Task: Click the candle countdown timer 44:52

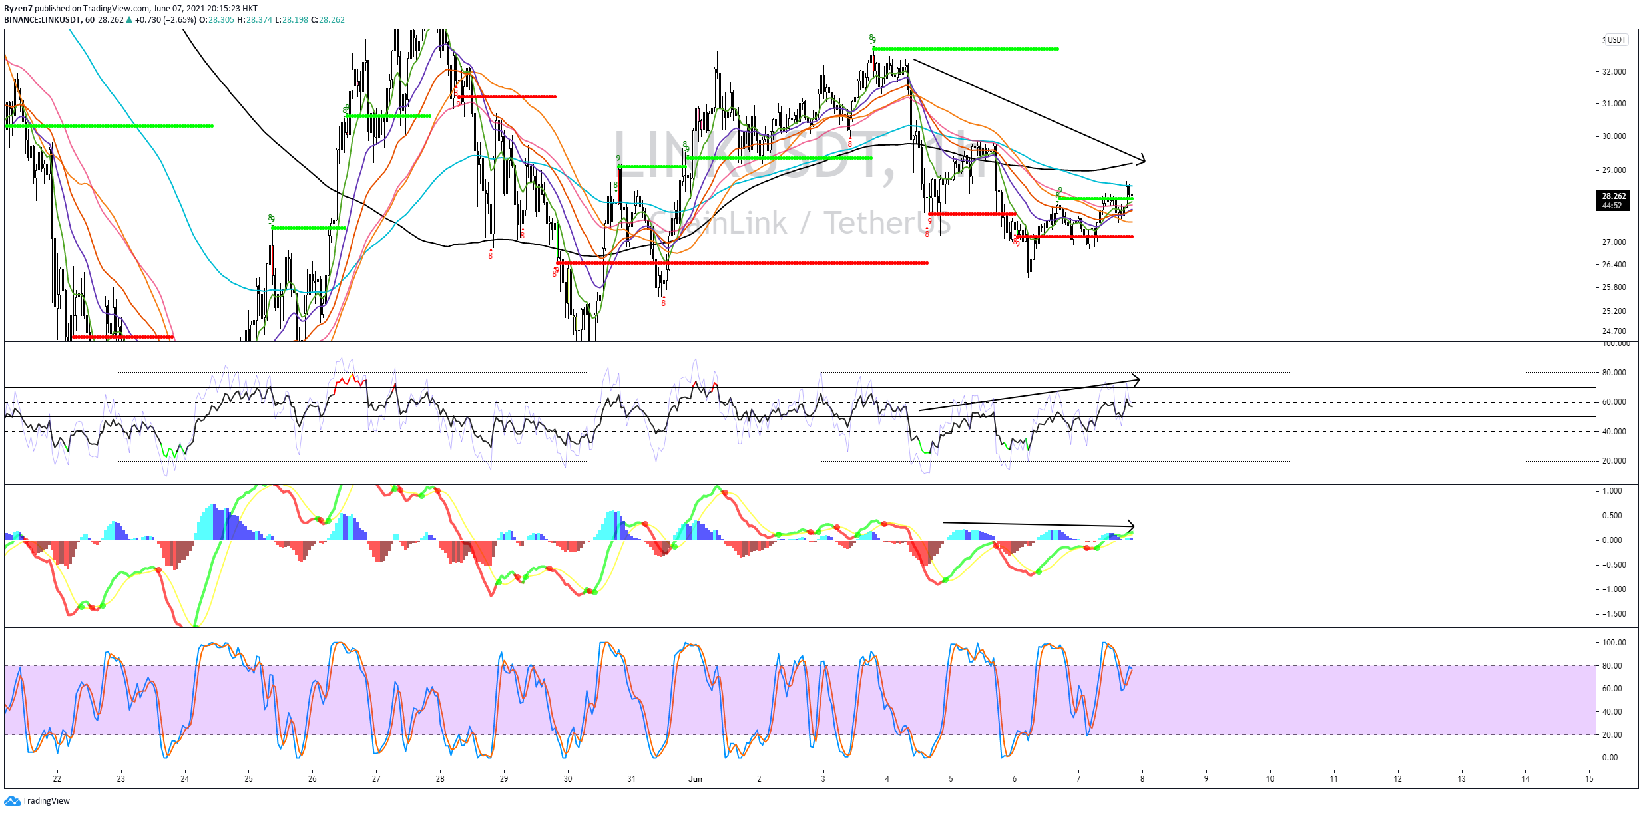Action: [x=1612, y=206]
